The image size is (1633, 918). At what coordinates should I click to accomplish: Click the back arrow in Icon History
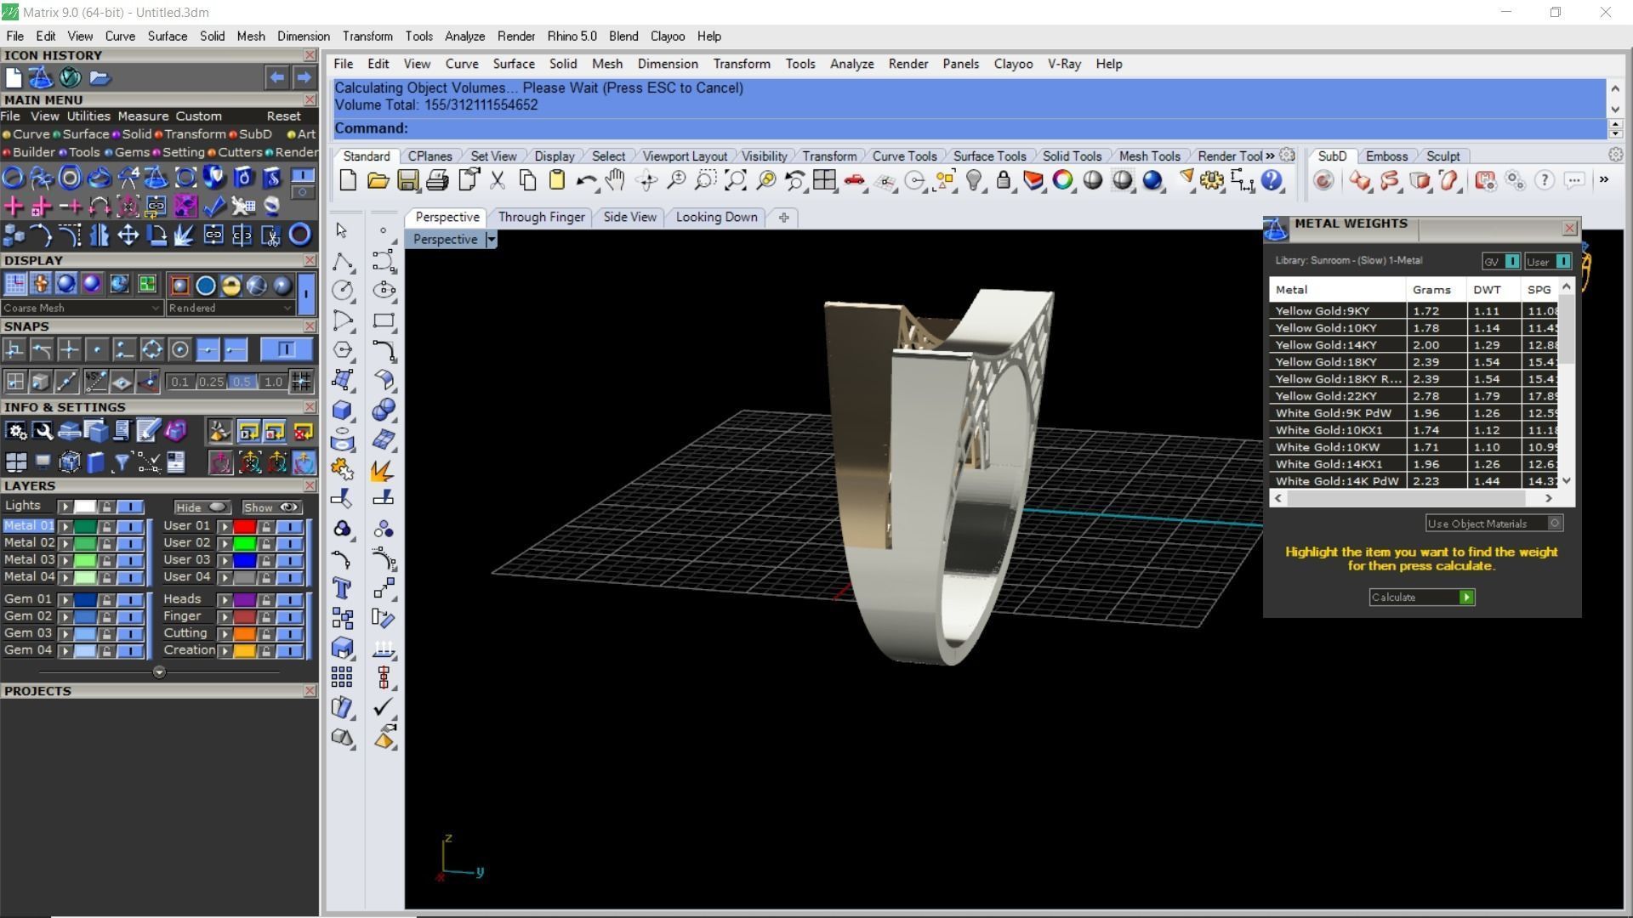276,77
